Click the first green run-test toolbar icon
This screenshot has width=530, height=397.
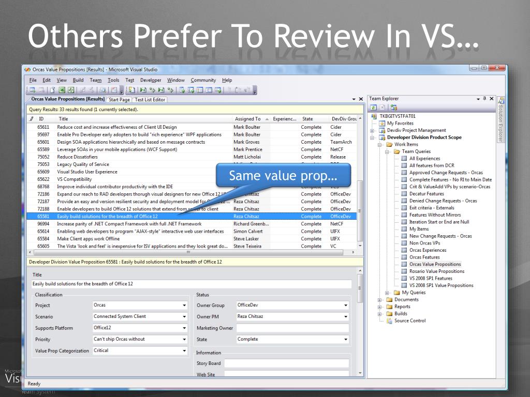click(143, 90)
